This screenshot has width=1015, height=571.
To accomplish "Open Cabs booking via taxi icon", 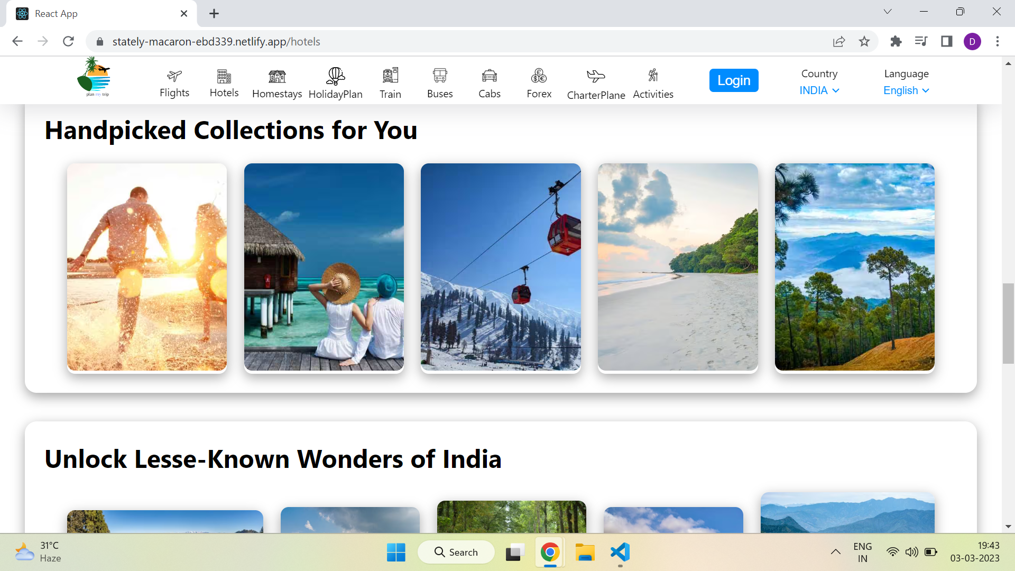I will click(x=489, y=75).
